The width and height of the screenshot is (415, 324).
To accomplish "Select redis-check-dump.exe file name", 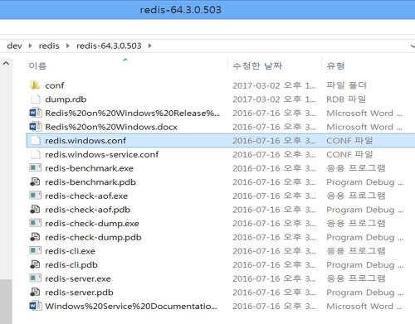I will (92, 224).
